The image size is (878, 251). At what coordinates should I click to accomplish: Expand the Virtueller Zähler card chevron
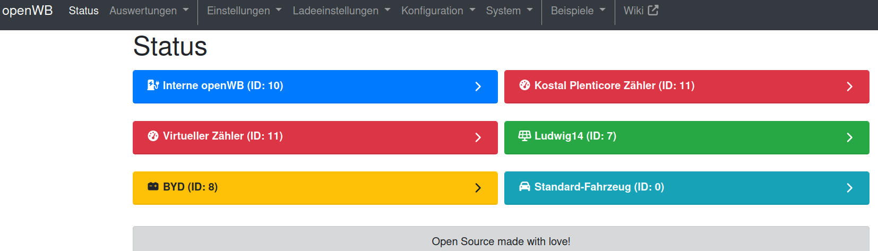478,137
